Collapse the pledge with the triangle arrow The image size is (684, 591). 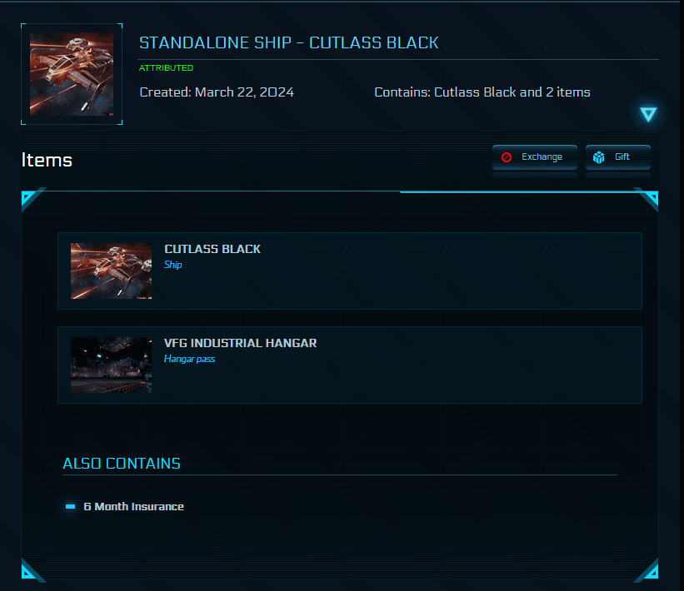coord(648,115)
